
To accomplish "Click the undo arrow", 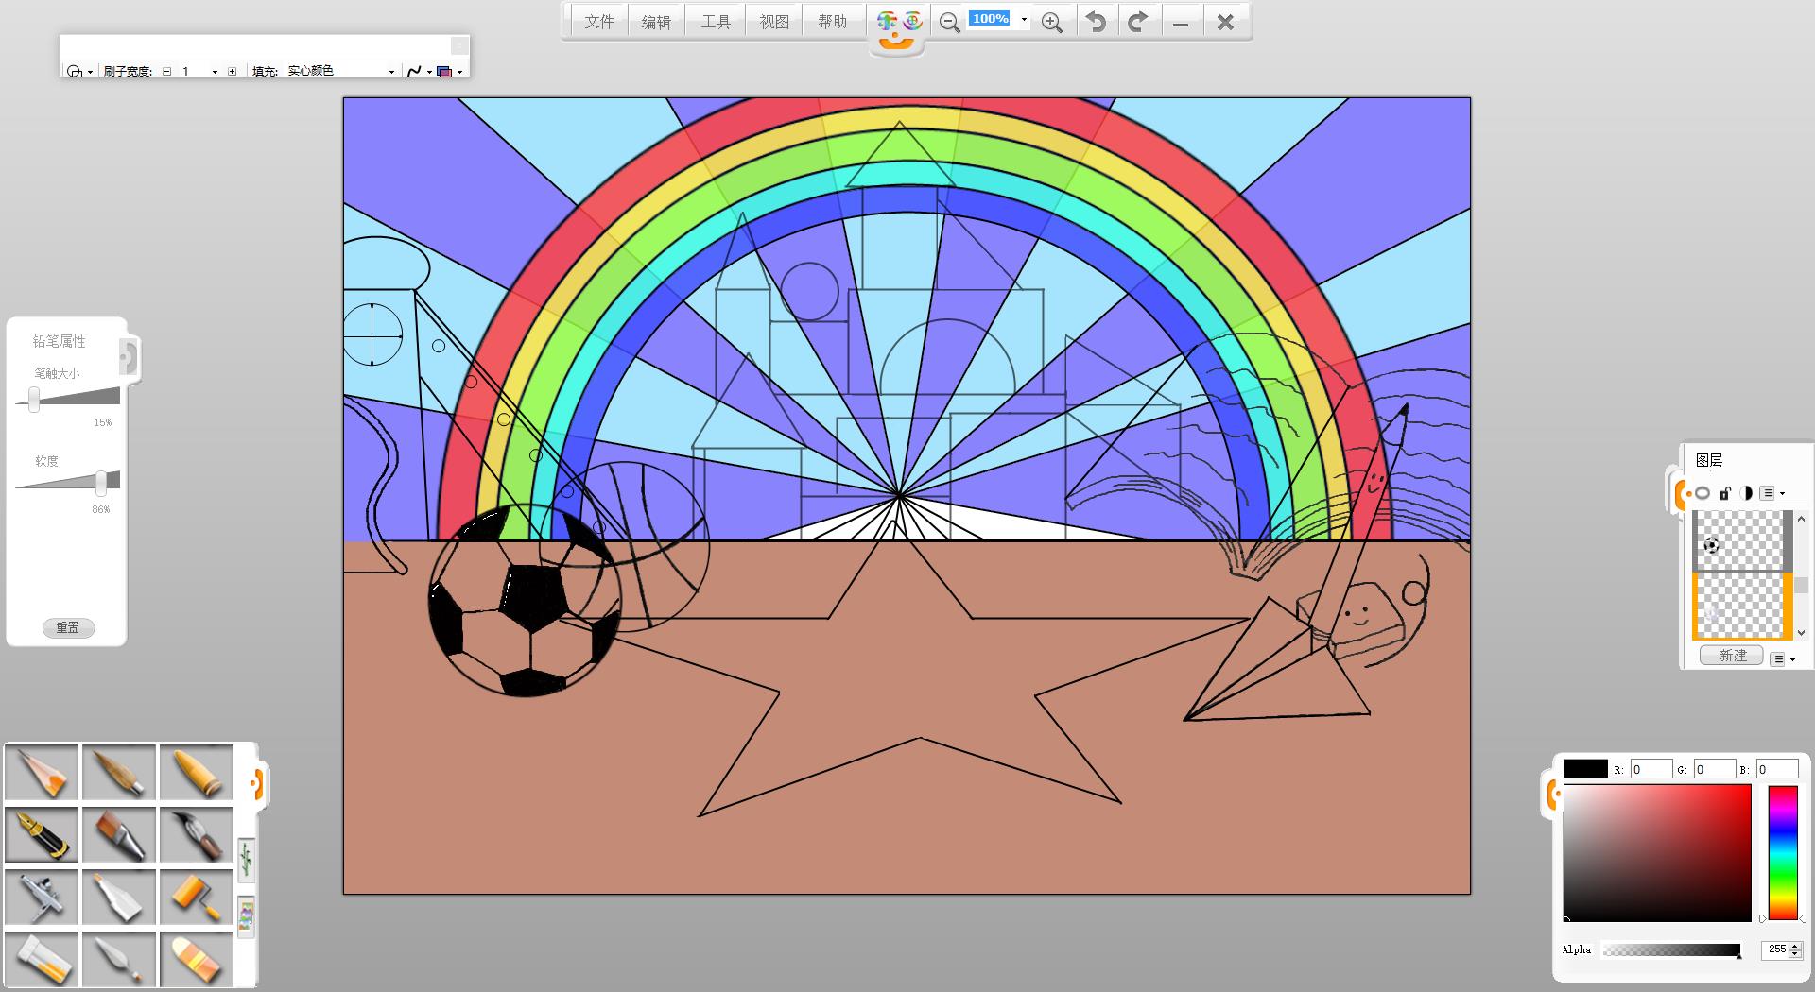I will point(1096,22).
